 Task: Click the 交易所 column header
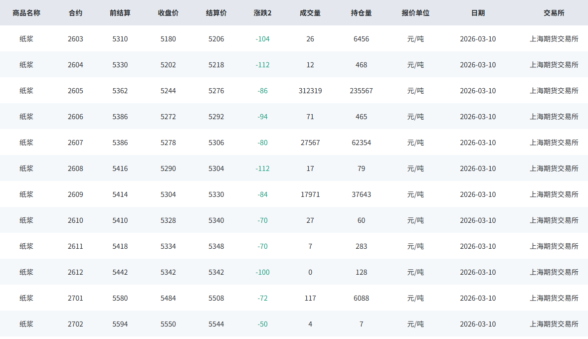pos(554,13)
